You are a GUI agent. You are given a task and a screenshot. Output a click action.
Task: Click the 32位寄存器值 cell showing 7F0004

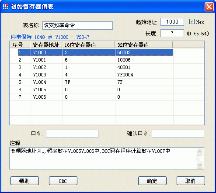pyautogui.click(x=144, y=75)
